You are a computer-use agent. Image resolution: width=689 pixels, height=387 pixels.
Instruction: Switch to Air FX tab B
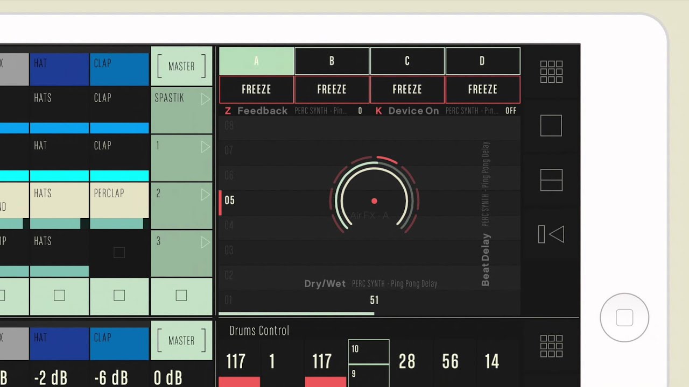tap(332, 61)
